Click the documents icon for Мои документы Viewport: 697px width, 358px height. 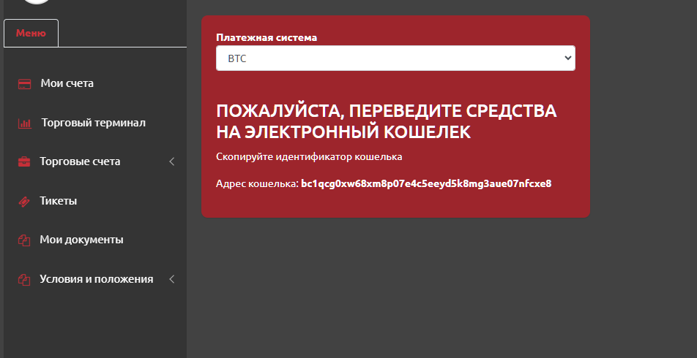[24, 240]
